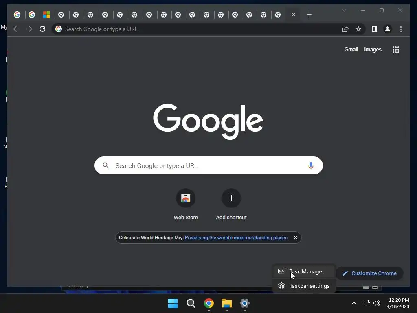Click Chrome icon on taskbar

click(209, 303)
